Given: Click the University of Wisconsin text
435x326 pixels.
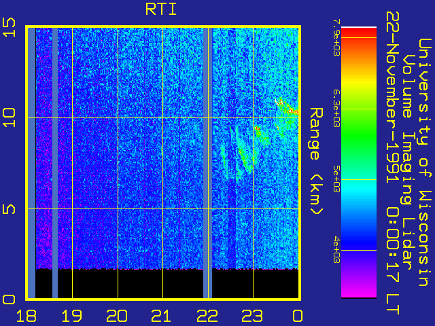Looking at the screenshot, I should tap(424, 162).
